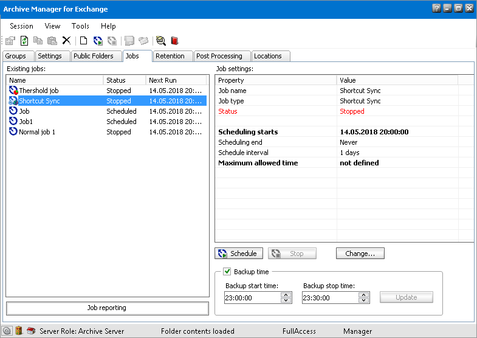Sort jobs by the Status column header
477x338 pixels.
[125, 80]
